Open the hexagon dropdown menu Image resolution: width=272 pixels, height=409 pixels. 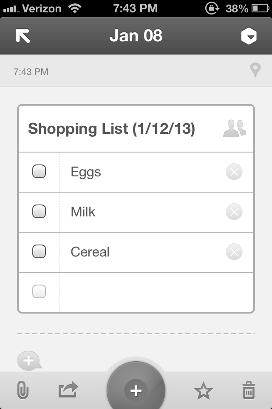click(x=249, y=36)
